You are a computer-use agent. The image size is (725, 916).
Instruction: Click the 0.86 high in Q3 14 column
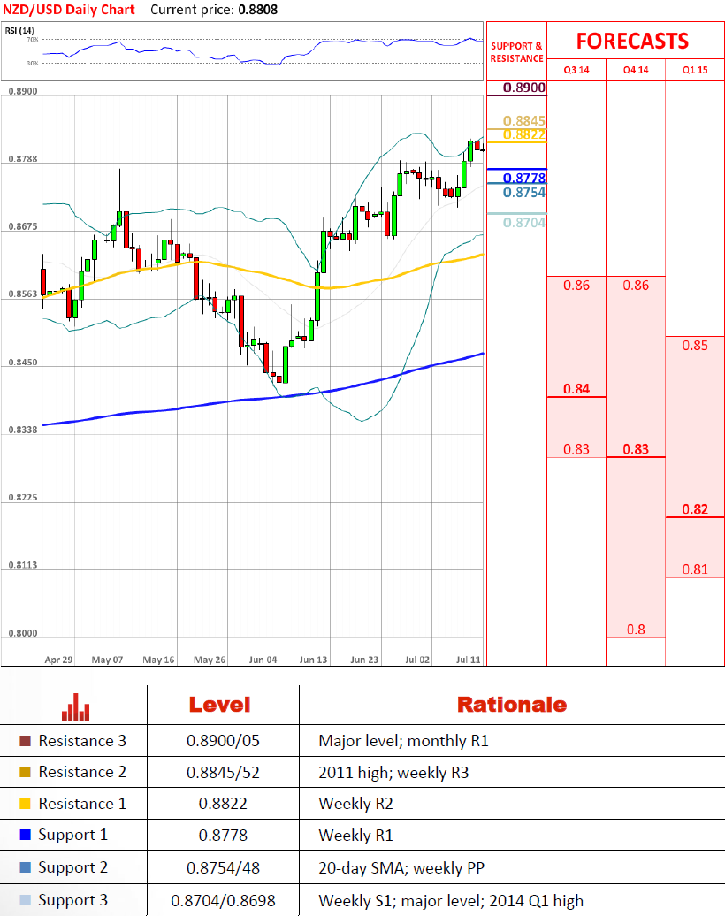pyautogui.click(x=576, y=286)
